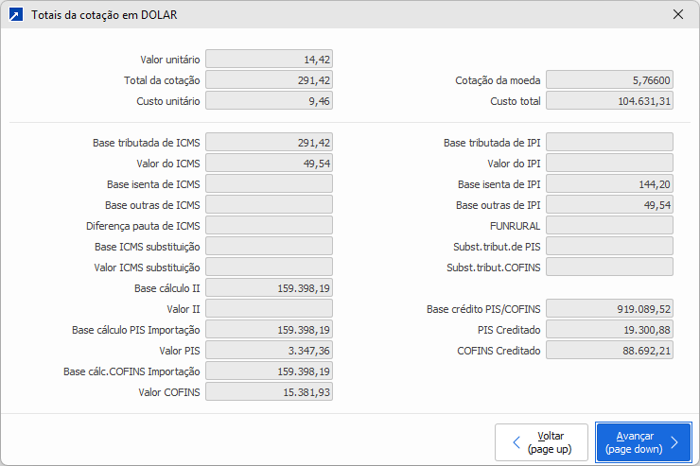700x466 pixels.
Task: Click the Valor do ICMS field
Action: [x=269, y=164]
